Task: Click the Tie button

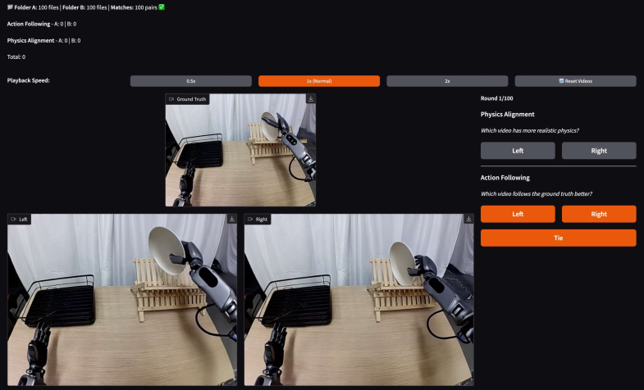Action: pos(558,238)
